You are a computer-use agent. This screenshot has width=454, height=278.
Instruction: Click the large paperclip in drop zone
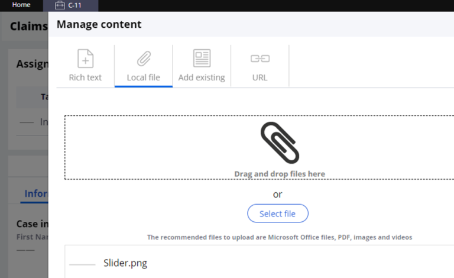click(x=279, y=143)
